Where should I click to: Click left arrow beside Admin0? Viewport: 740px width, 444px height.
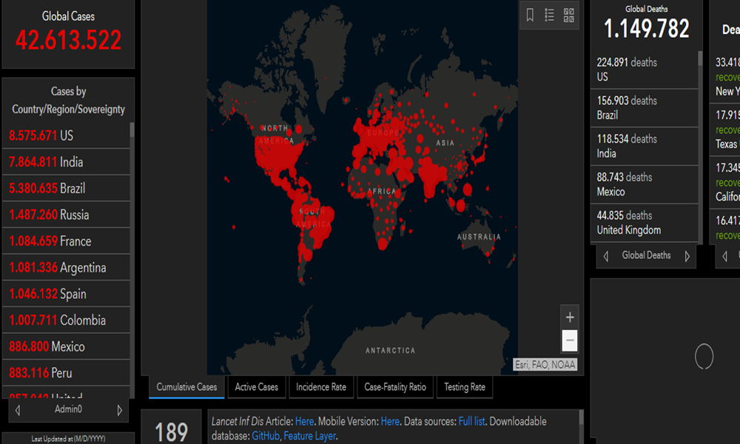18,409
